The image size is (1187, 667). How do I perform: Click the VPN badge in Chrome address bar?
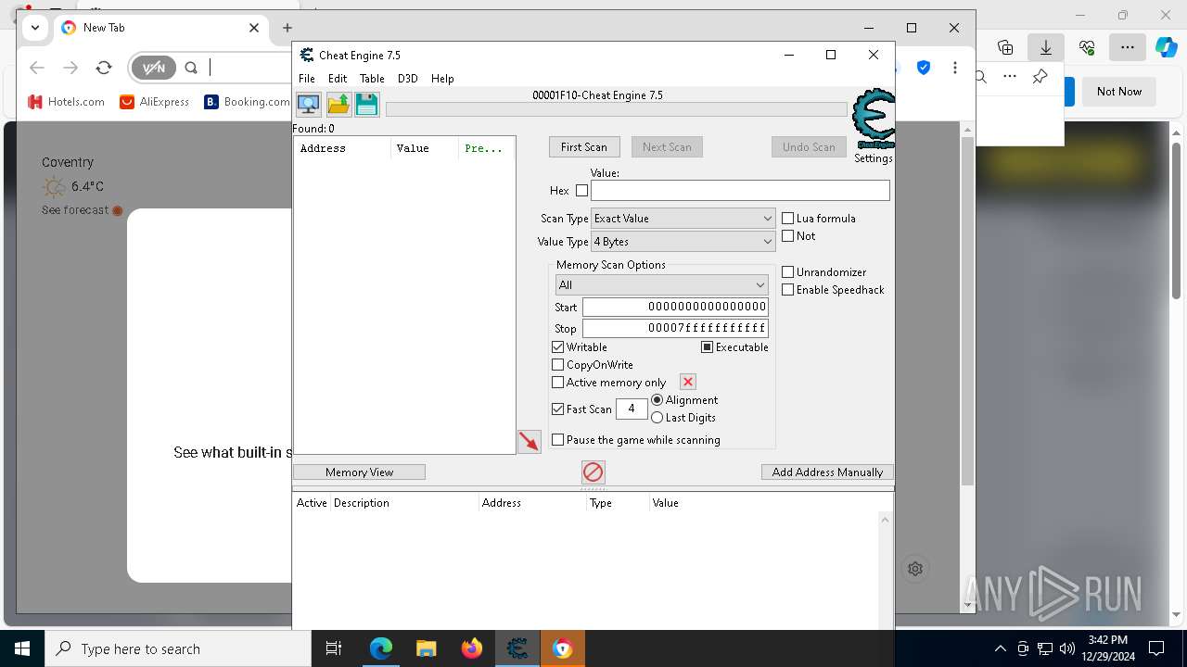pyautogui.click(x=153, y=68)
